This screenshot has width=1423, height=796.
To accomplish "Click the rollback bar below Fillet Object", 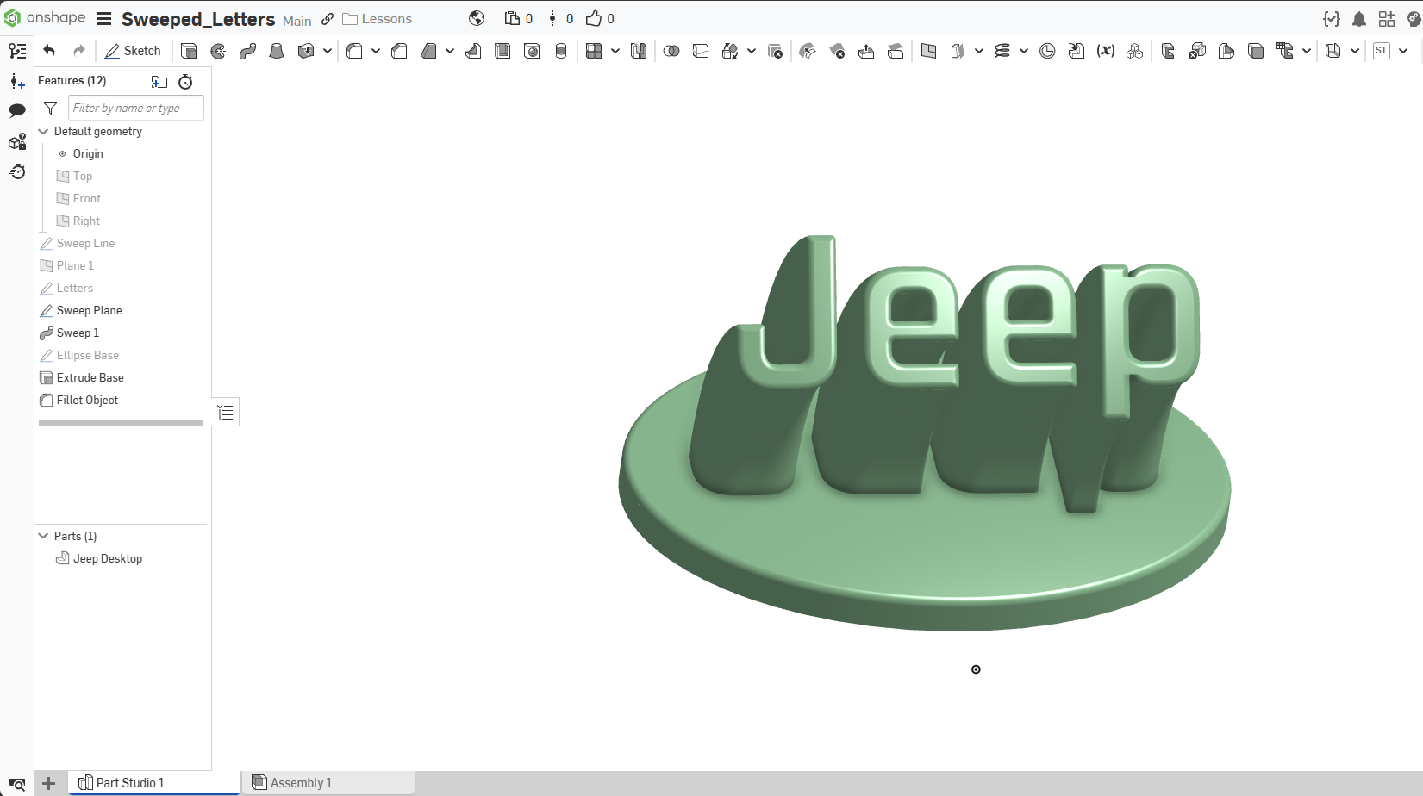I will 121,423.
